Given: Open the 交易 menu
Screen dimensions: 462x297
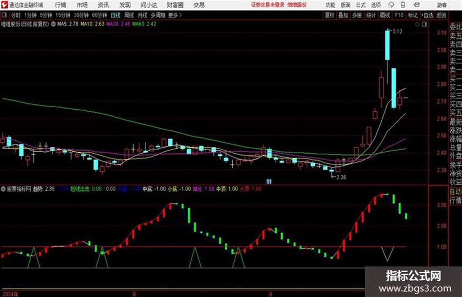Looking at the screenshot, I should click(199, 5).
